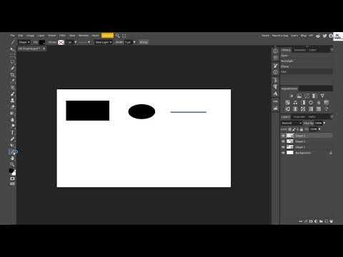The image size is (343, 257).
Task: Toggle fullscreen icon in menu bar
Action: tap(124, 36)
